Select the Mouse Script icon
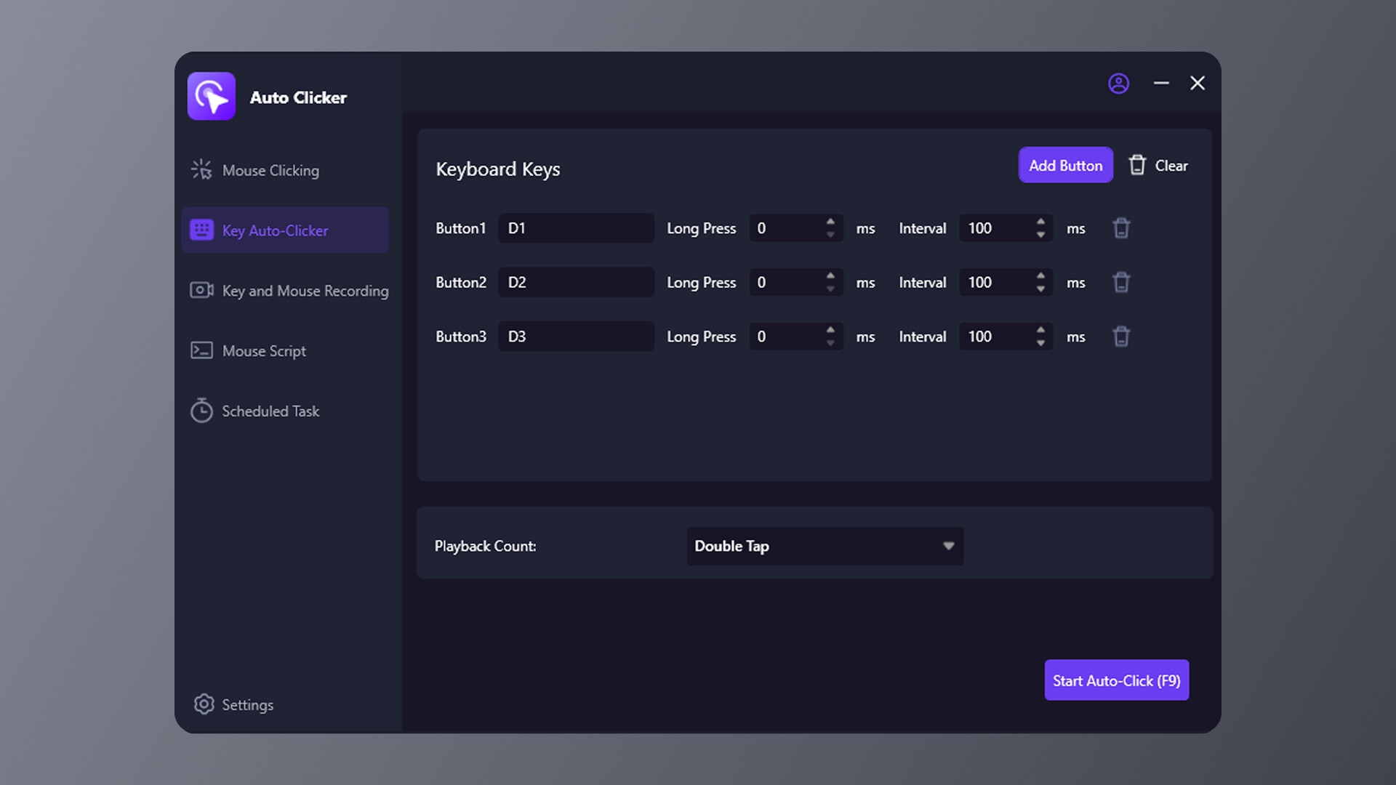Viewport: 1396px width, 785px height. click(201, 350)
